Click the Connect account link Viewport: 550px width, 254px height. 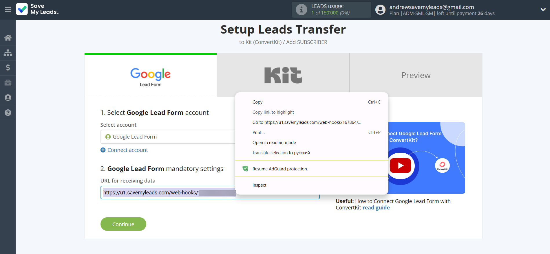tap(128, 150)
